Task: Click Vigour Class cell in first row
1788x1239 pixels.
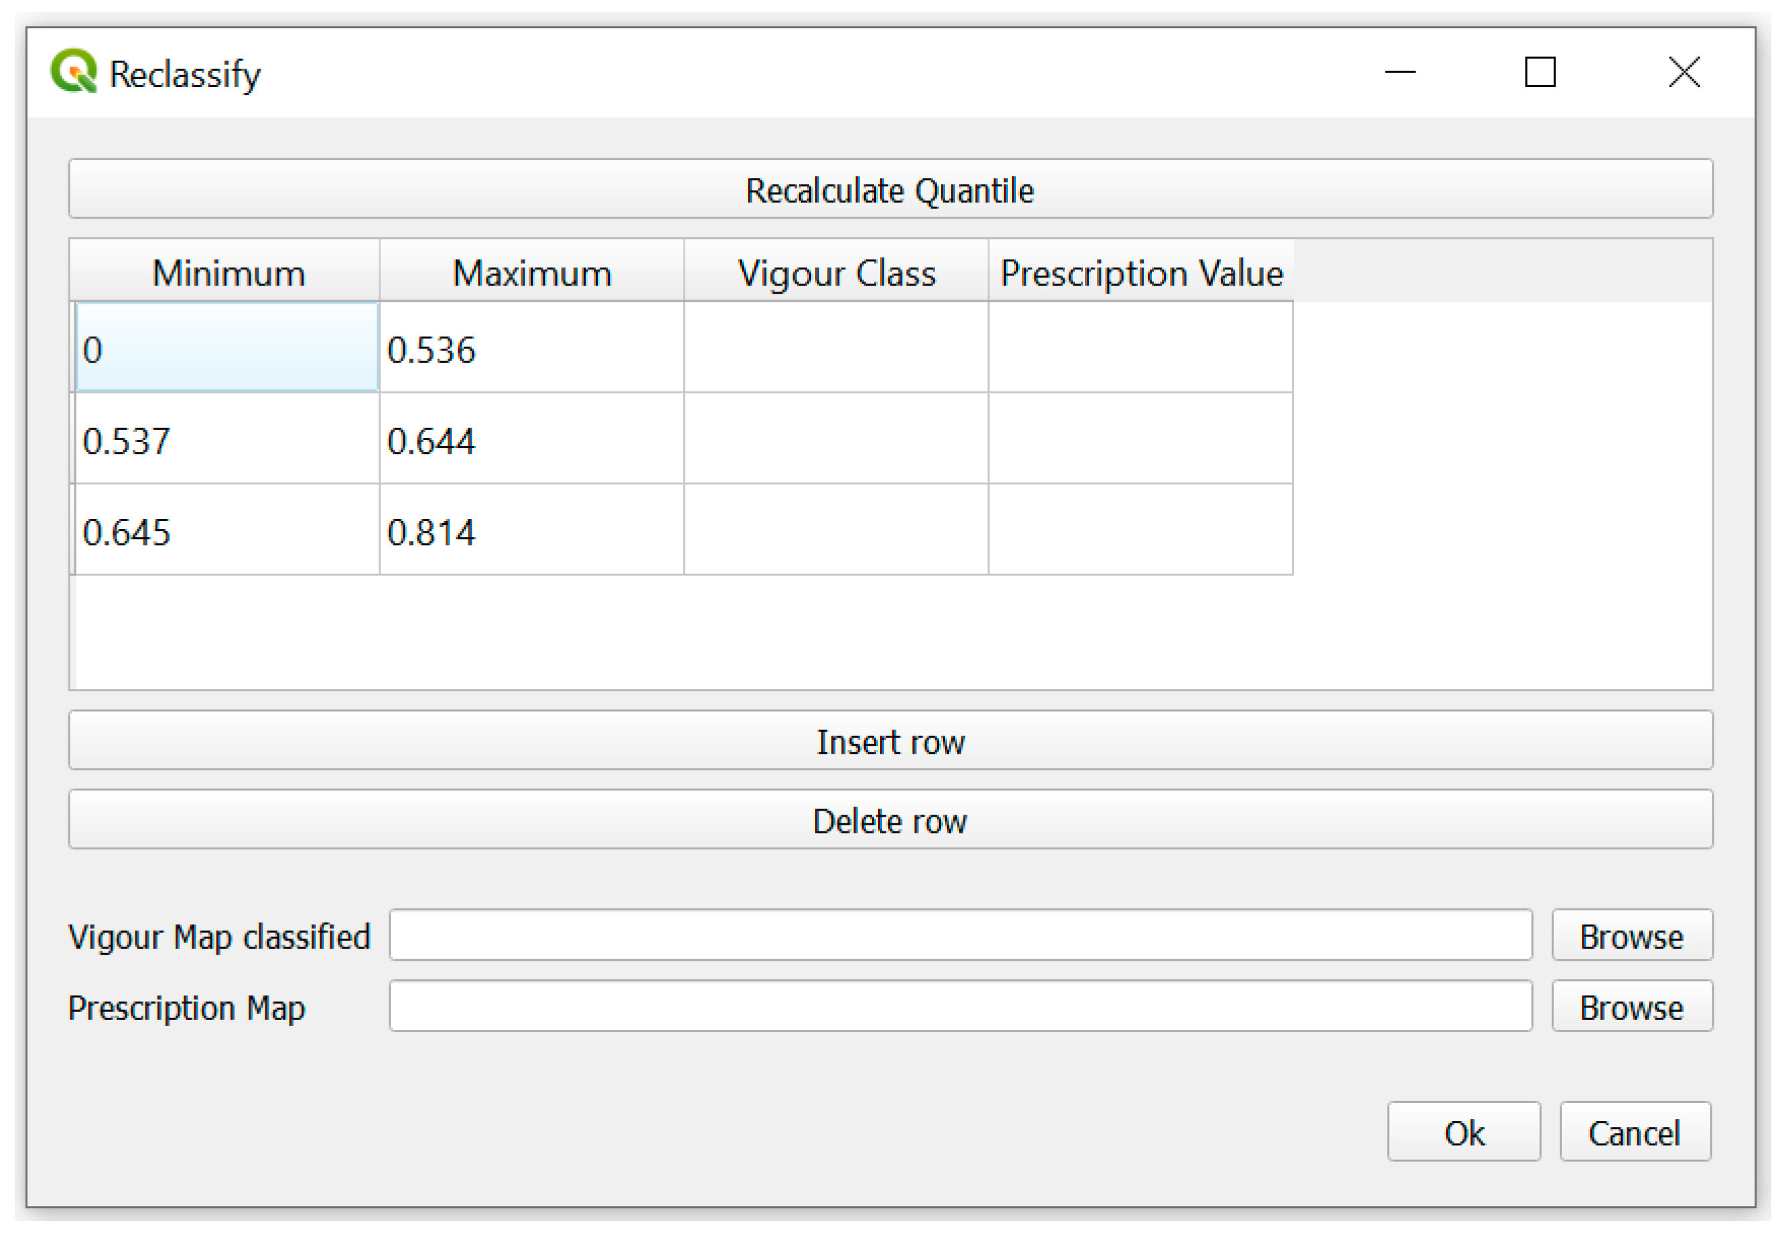Action: pos(836,349)
